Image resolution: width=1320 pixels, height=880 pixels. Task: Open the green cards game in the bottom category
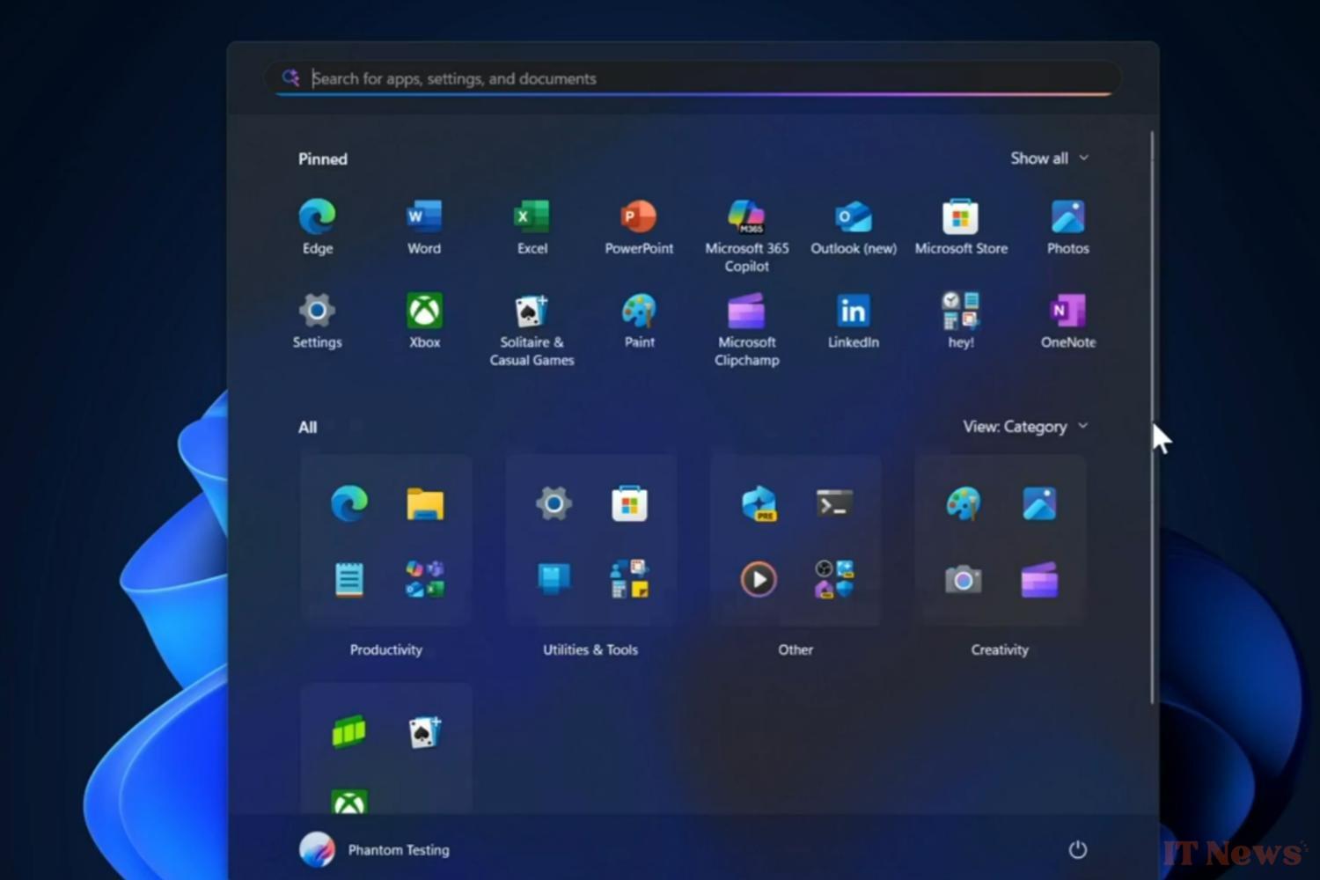[x=349, y=732]
